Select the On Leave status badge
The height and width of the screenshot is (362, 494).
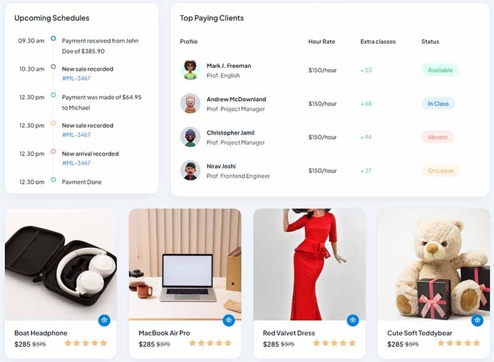pos(440,170)
